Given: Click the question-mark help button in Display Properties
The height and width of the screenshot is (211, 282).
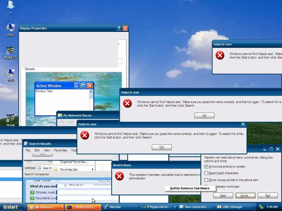Looking at the screenshot, I should pos(119,28).
